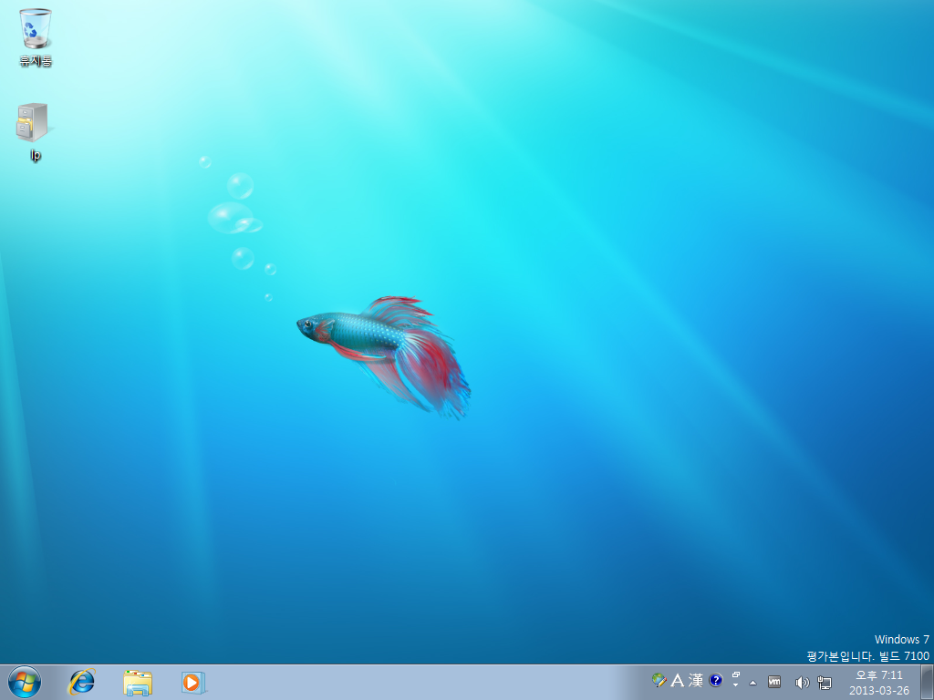Open the language bar help icon
934x700 pixels.
click(x=715, y=680)
